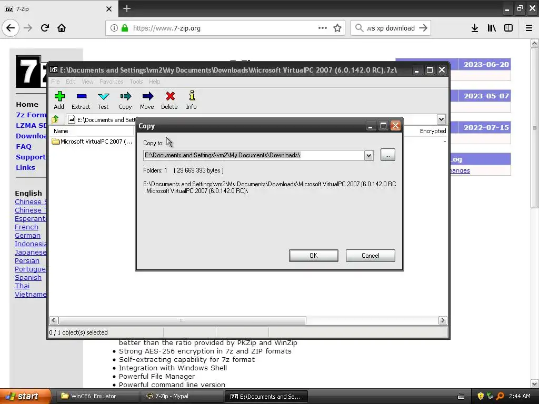Screen dimensions: 539x404
Task: Open the View menu in 7-Zip
Action: [88, 82]
